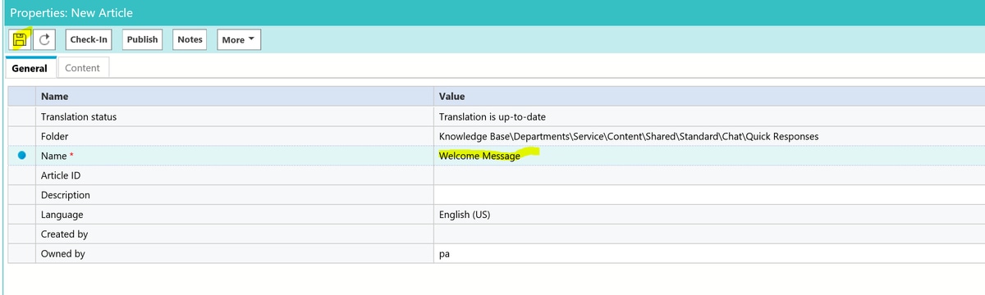
Task: Click the Refresh circular arrow icon
Action: (x=44, y=39)
